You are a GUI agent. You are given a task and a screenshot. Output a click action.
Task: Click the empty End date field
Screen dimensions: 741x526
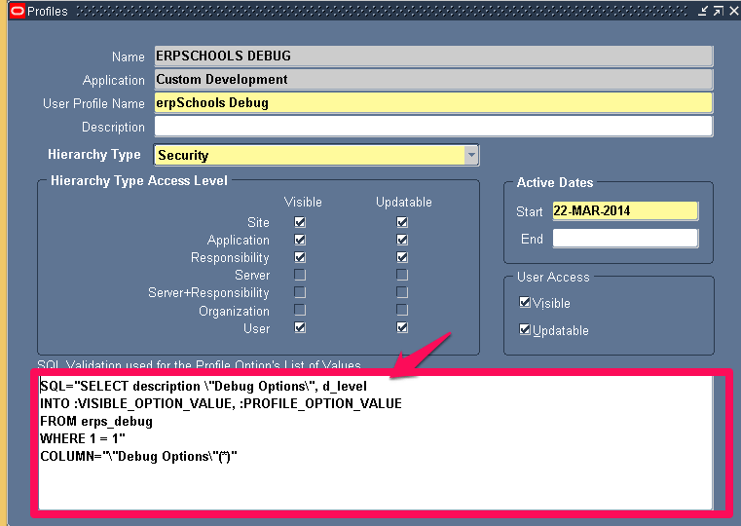click(625, 239)
